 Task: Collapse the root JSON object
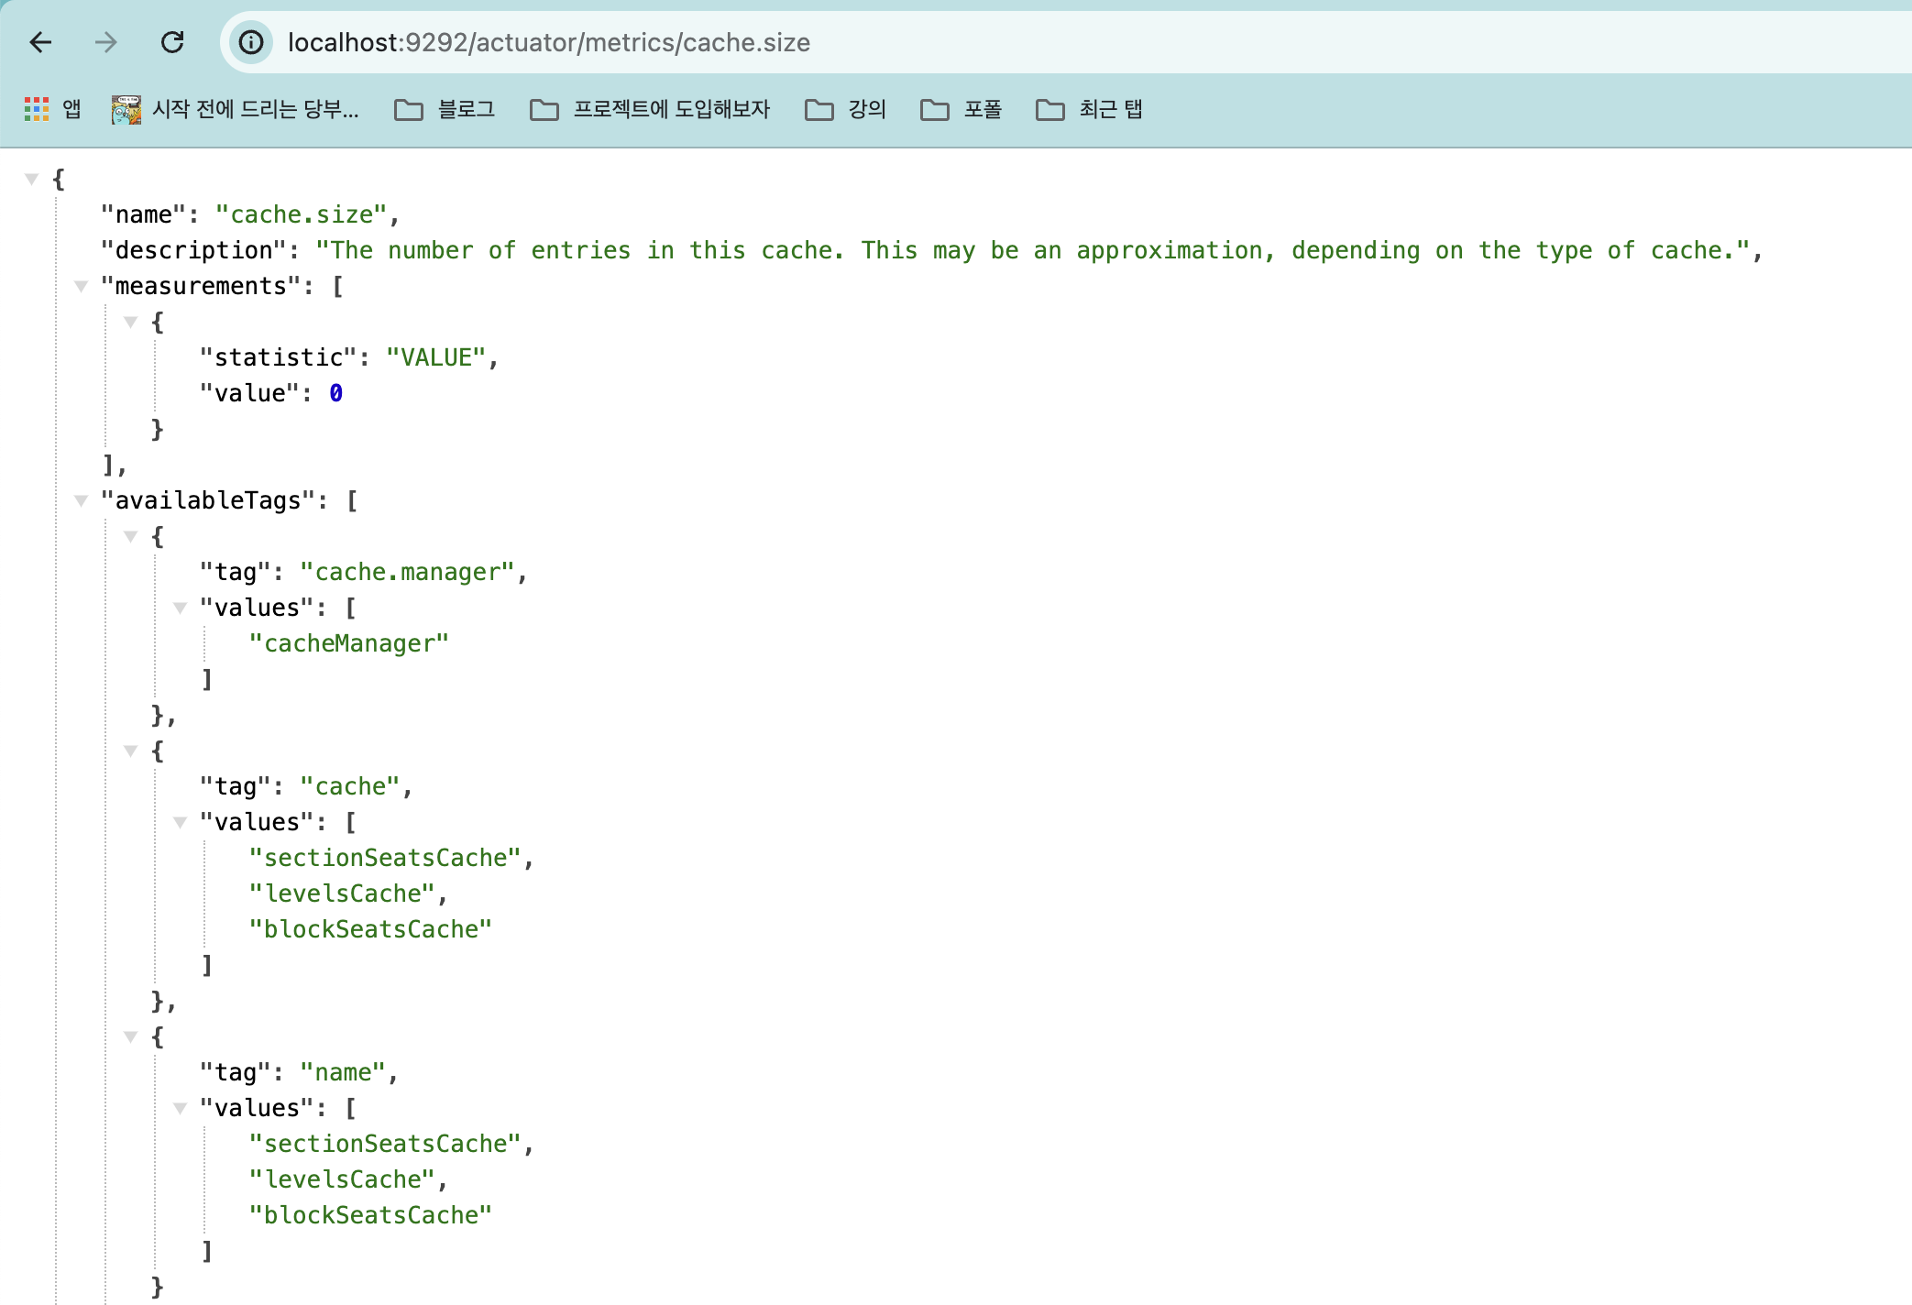32,179
